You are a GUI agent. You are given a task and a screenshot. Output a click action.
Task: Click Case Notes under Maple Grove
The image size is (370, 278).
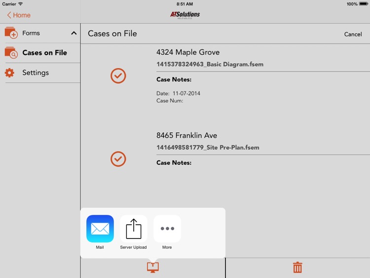coord(174,79)
